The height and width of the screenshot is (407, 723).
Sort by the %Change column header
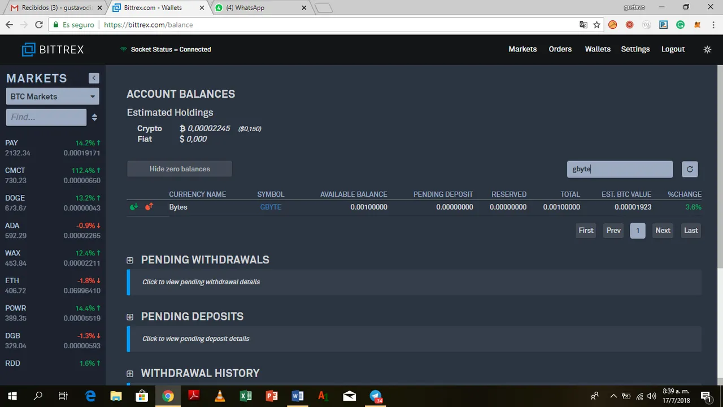point(685,194)
